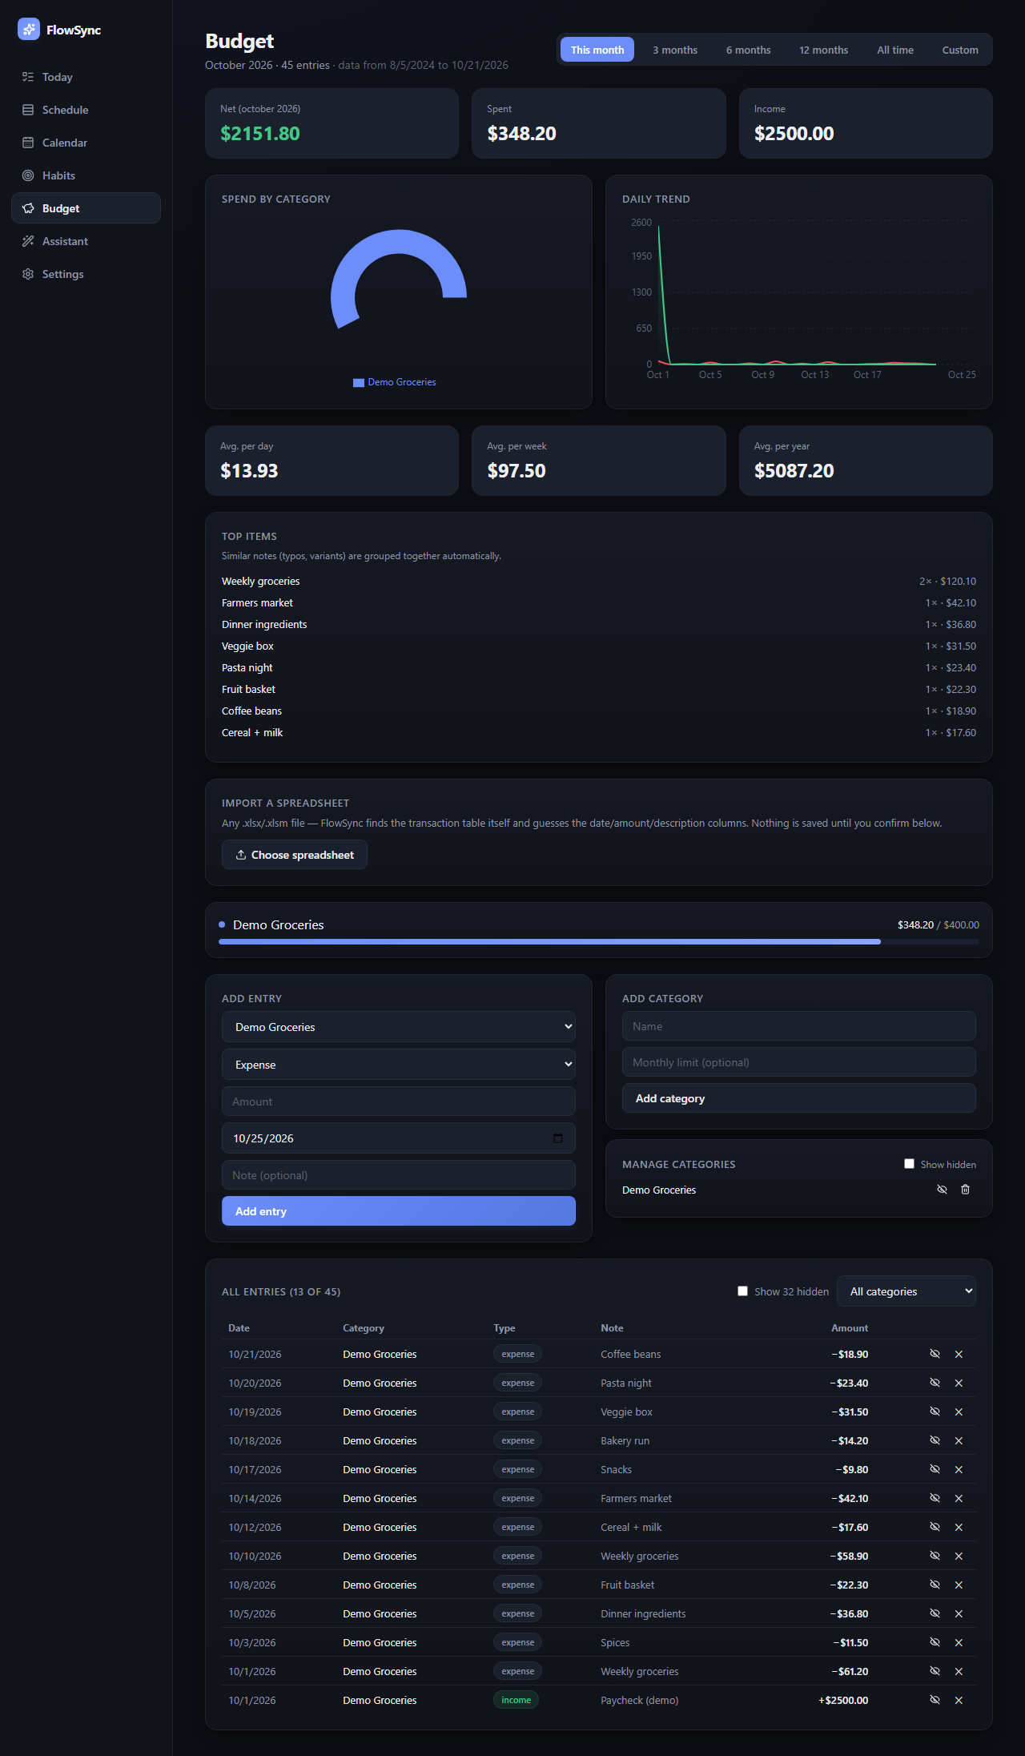1025x1756 pixels.
Task: Open the All categories filter dropdown
Action: (906, 1291)
